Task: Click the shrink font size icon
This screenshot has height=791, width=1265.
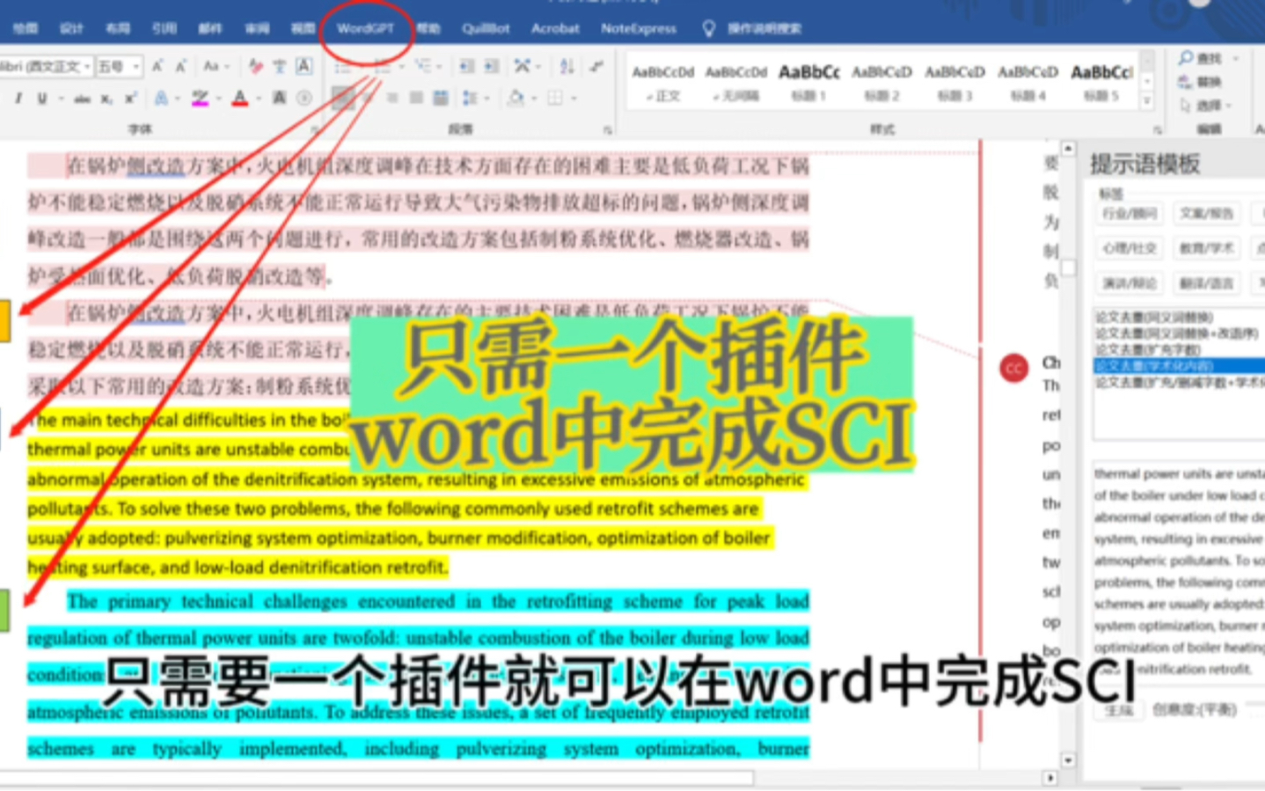Action: [180, 66]
